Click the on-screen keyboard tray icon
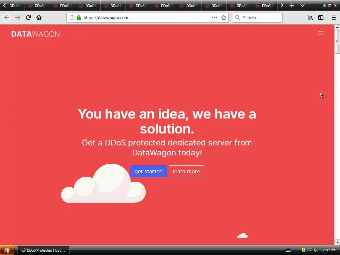 tap(288, 250)
